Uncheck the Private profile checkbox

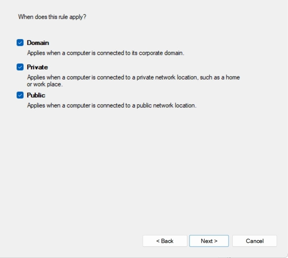20,67
